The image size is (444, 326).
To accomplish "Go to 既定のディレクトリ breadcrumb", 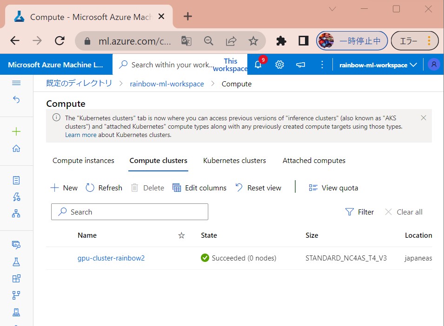I will [x=79, y=83].
